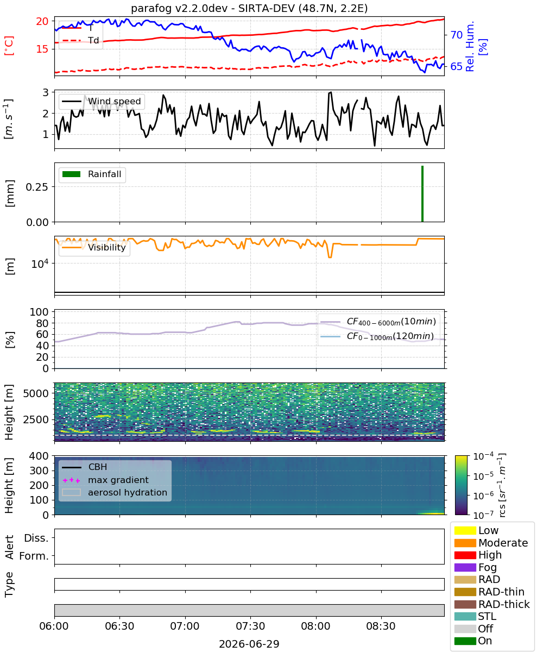
Task: Click the grey Off legend swatch
Action: 465,629
